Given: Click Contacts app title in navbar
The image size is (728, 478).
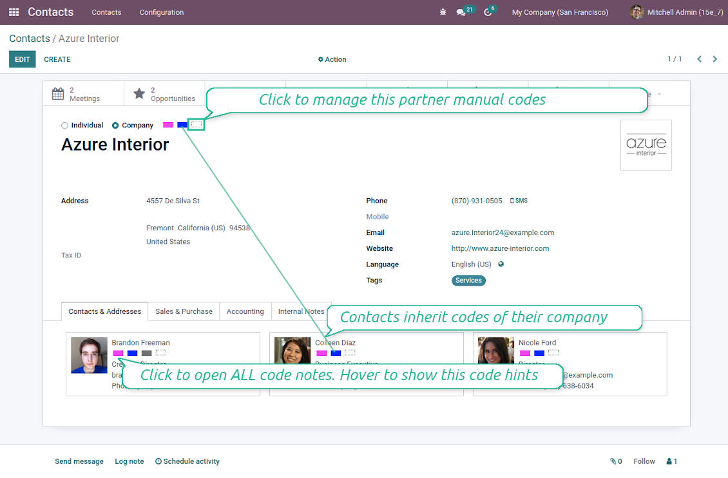Looking at the screenshot, I should coord(51,12).
